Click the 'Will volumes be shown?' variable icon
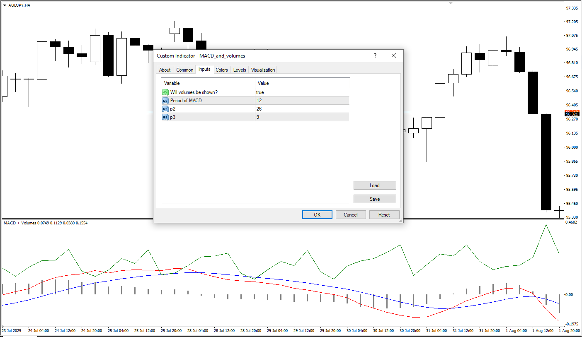Viewport: 582px width, 337px height. coord(165,92)
